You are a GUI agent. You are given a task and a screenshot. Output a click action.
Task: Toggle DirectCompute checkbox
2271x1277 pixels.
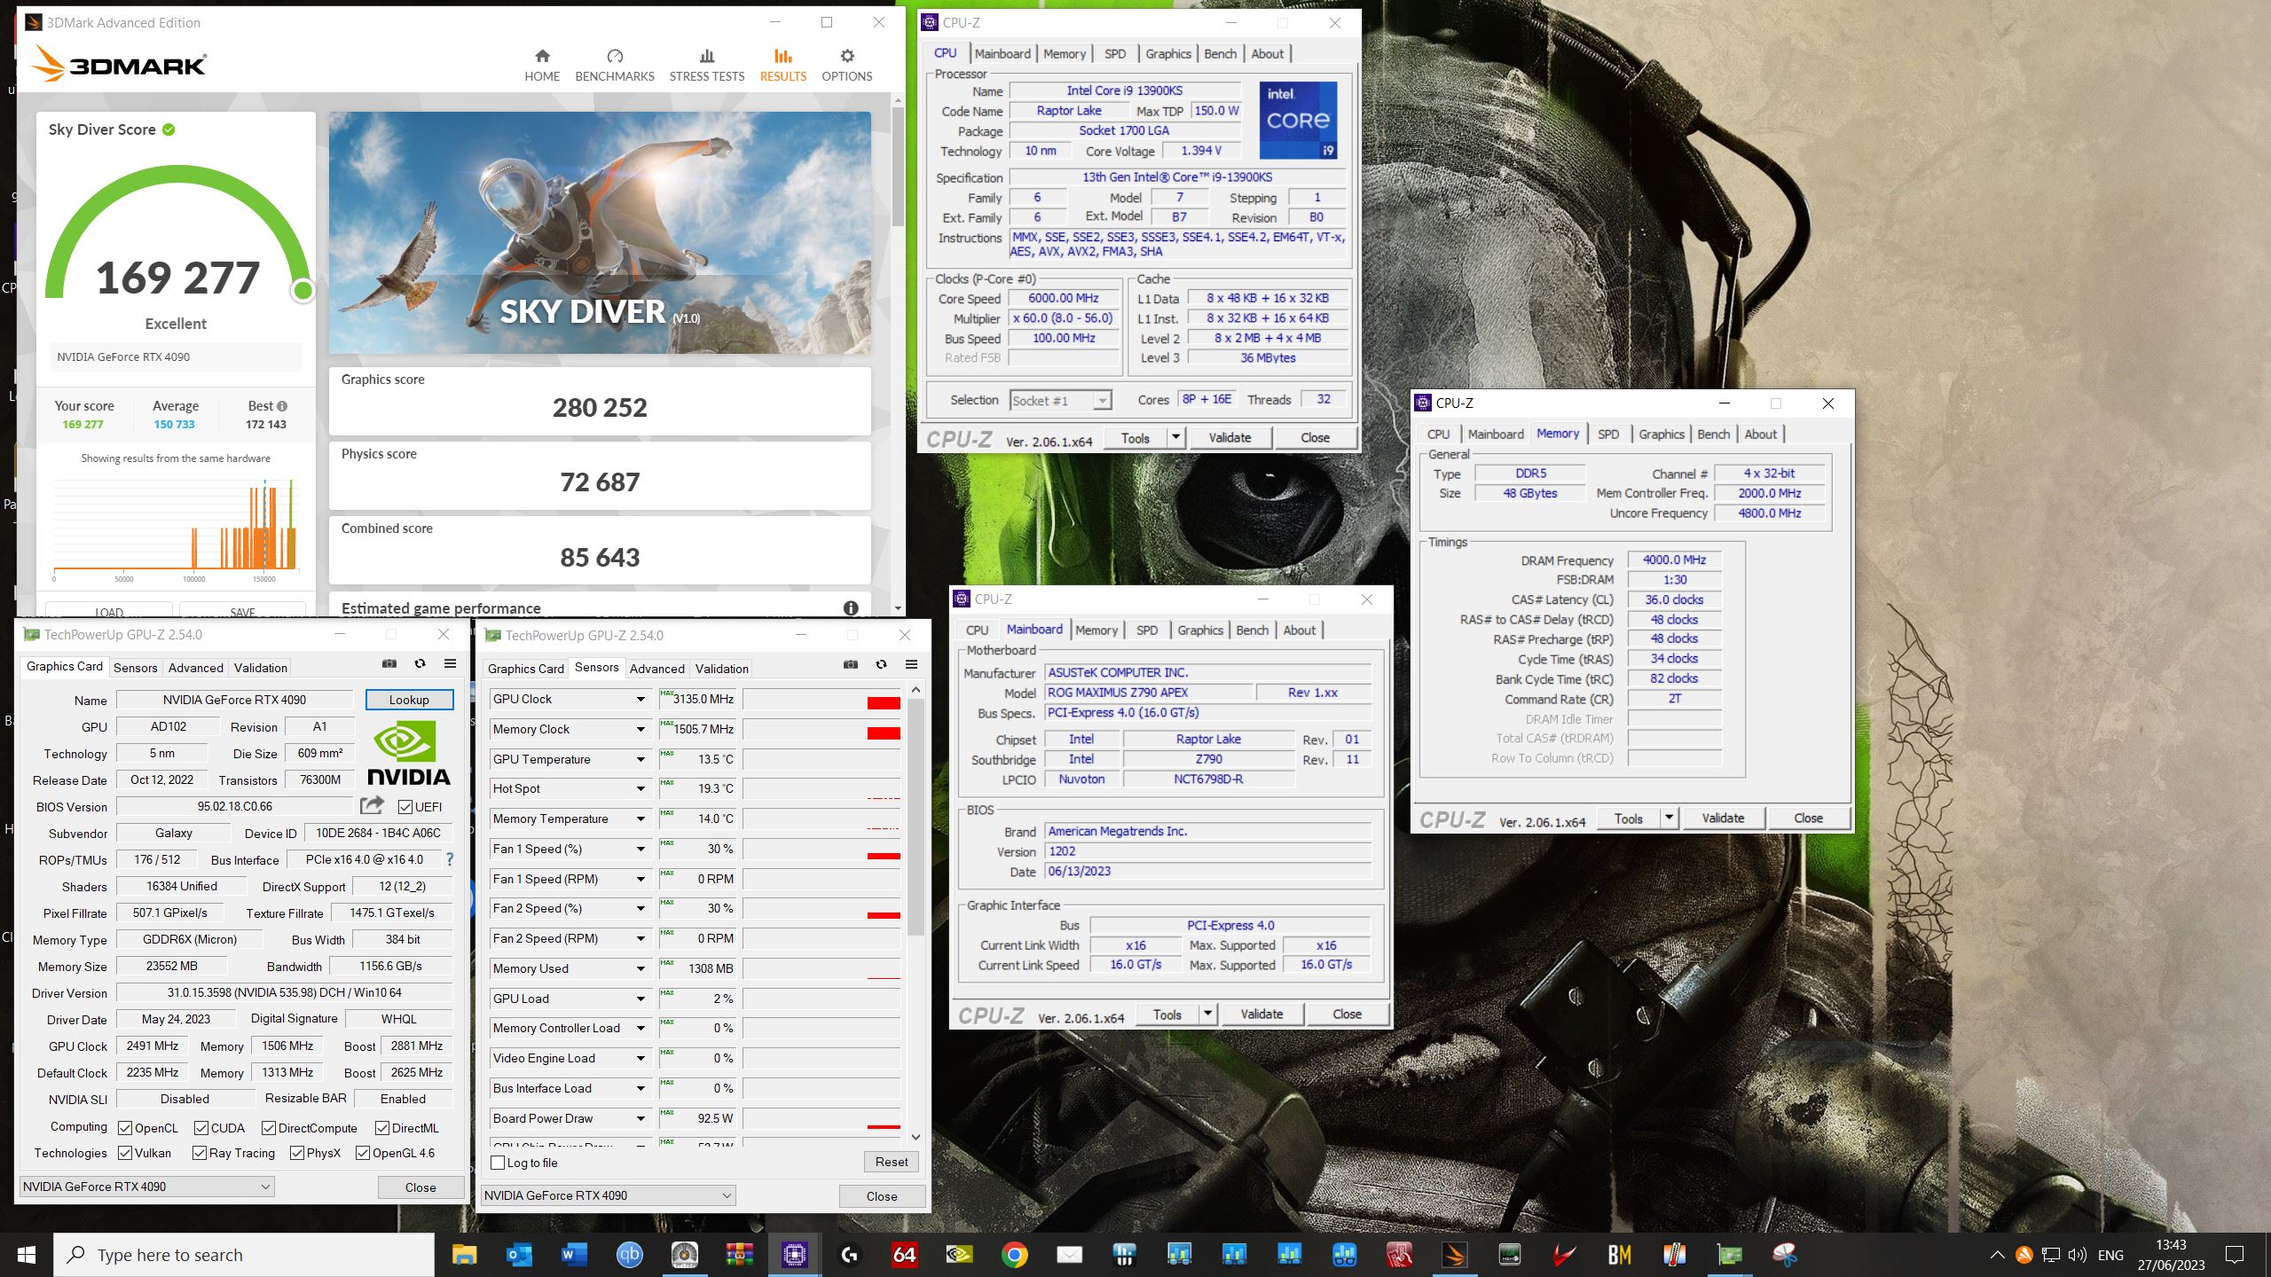[x=269, y=1128]
